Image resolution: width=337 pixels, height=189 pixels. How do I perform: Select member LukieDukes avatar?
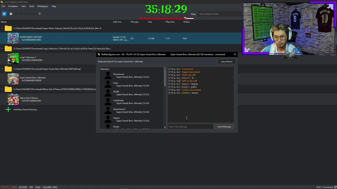coord(108,102)
